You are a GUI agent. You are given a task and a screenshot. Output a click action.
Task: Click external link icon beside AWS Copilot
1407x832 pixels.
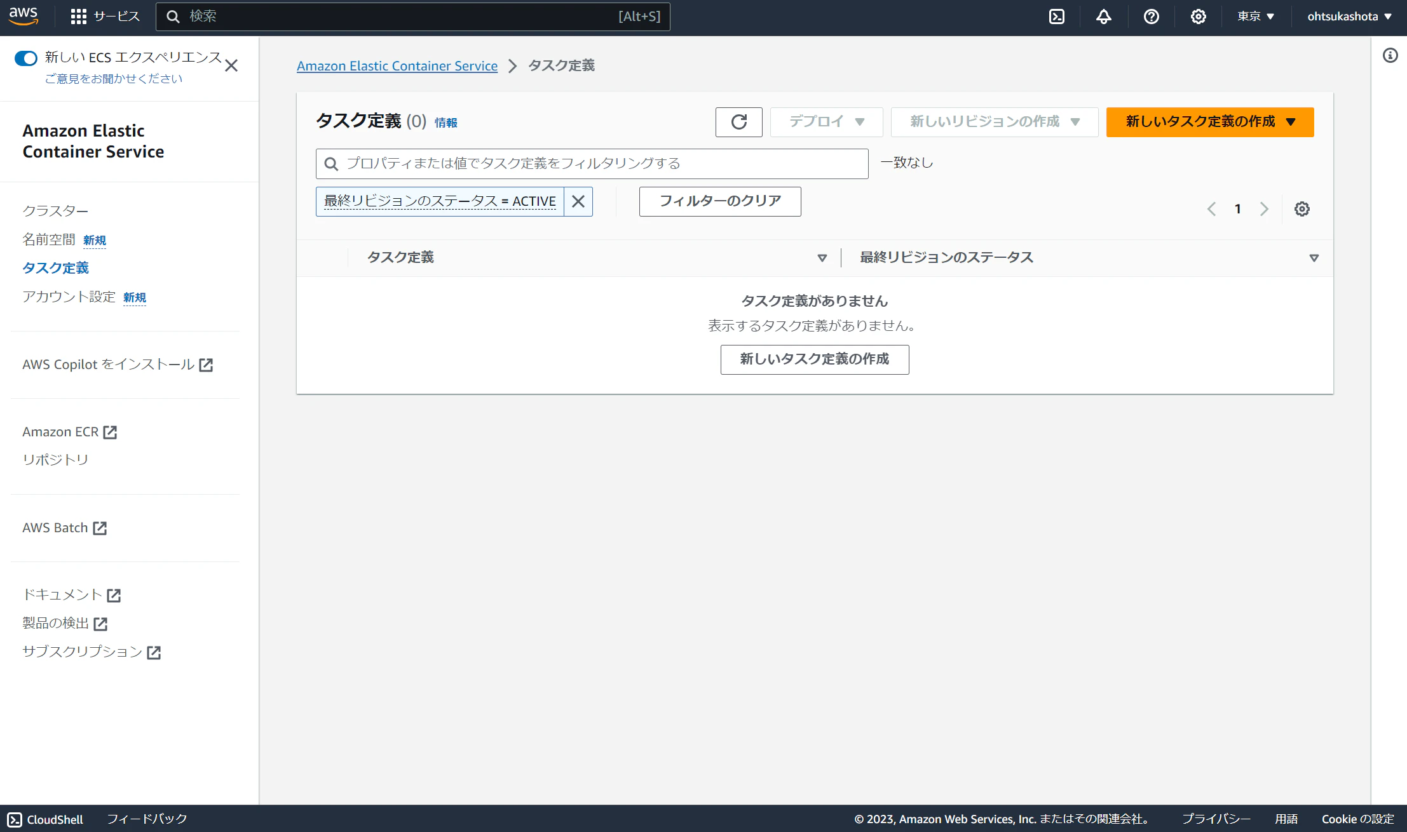tap(206, 365)
